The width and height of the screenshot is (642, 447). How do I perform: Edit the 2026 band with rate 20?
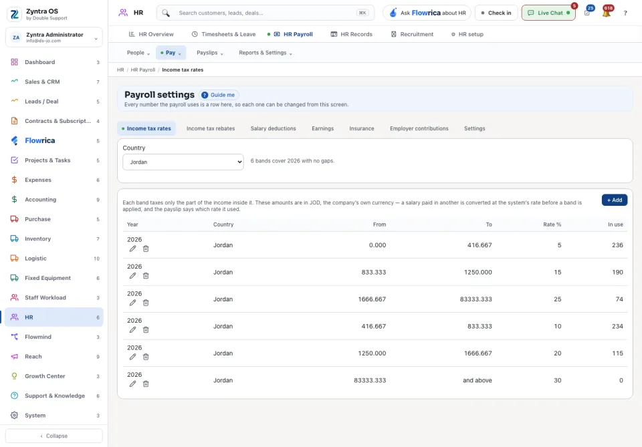pos(132,357)
